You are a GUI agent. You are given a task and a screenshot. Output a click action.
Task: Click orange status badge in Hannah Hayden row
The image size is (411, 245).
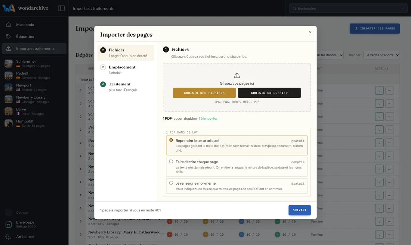(x=205, y=222)
